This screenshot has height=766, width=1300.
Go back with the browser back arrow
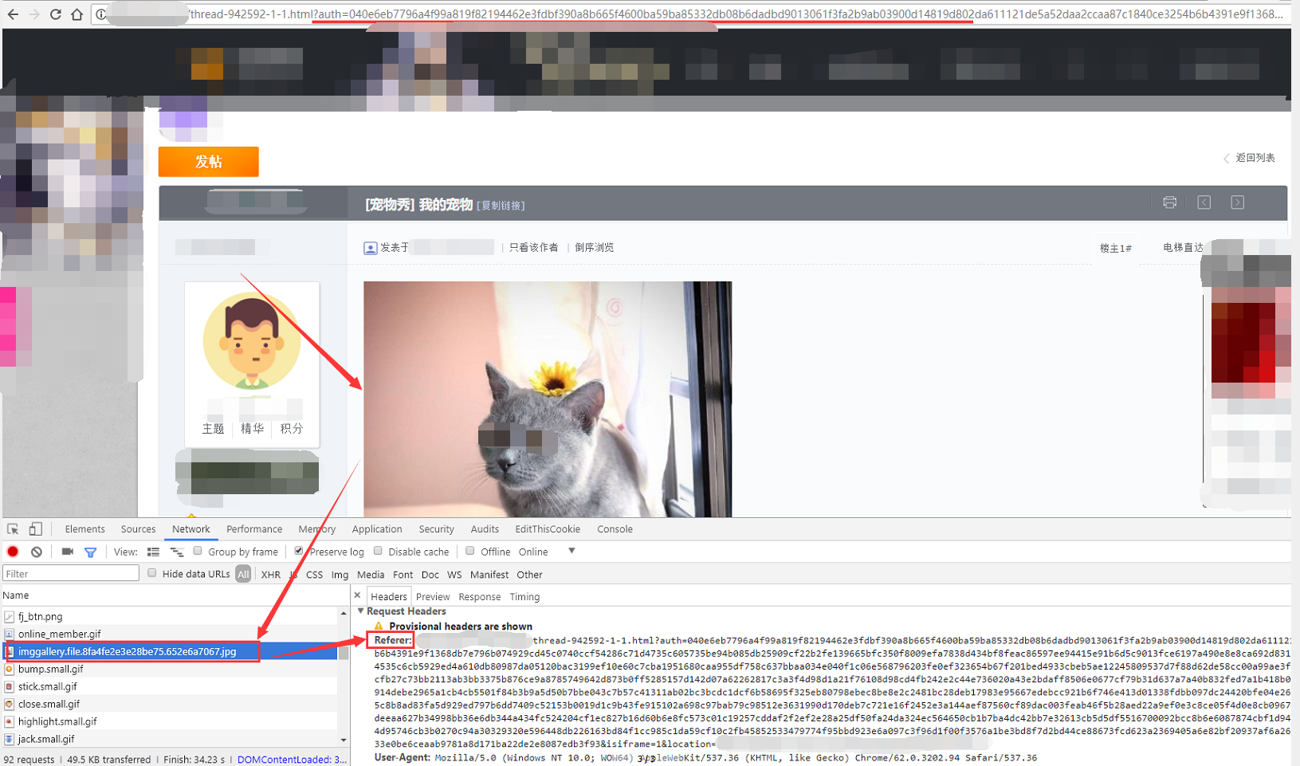[x=13, y=14]
